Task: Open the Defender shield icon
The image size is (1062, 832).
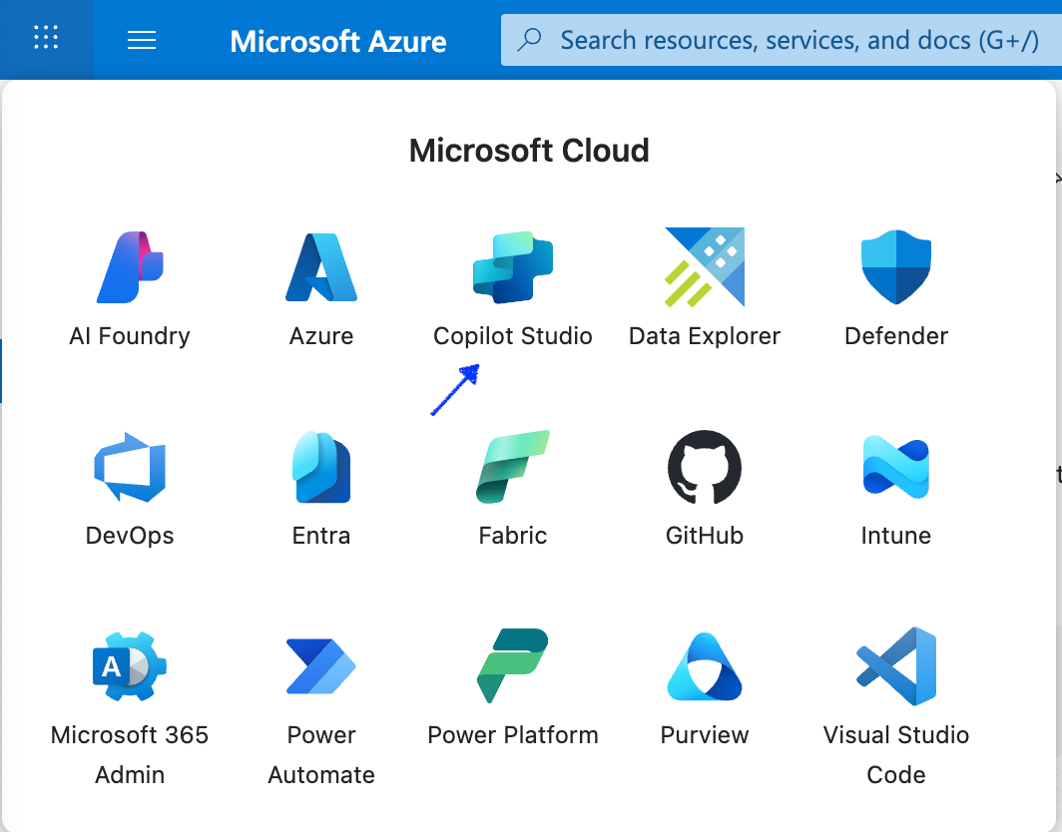Action: pos(896,266)
